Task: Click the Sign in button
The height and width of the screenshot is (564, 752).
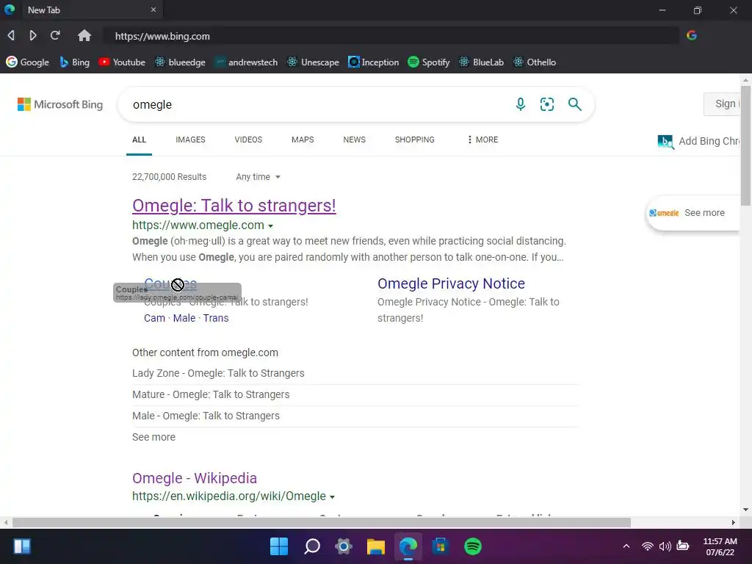Action: (723, 104)
